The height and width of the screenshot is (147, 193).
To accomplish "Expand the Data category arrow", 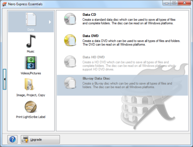I will pyautogui.click(x=50, y=22).
